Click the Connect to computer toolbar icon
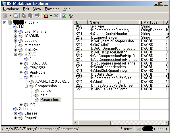170x133 pixels. click(5, 16)
